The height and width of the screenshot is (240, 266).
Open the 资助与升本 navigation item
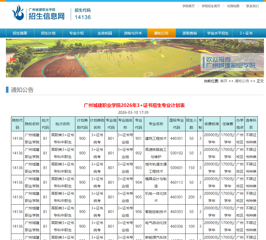(x=133, y=33)
